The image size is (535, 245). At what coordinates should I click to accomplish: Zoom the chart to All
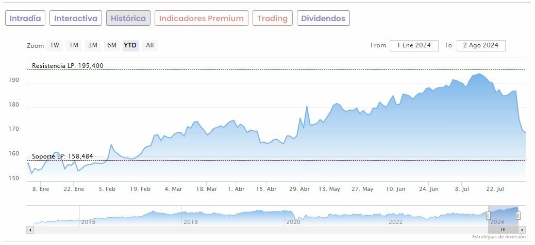(x=149, y=45)
